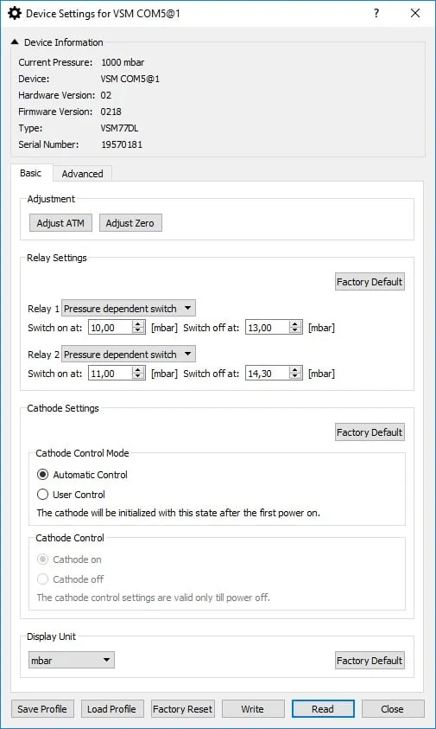Click the device type VSM77DL

pos(119,128)
